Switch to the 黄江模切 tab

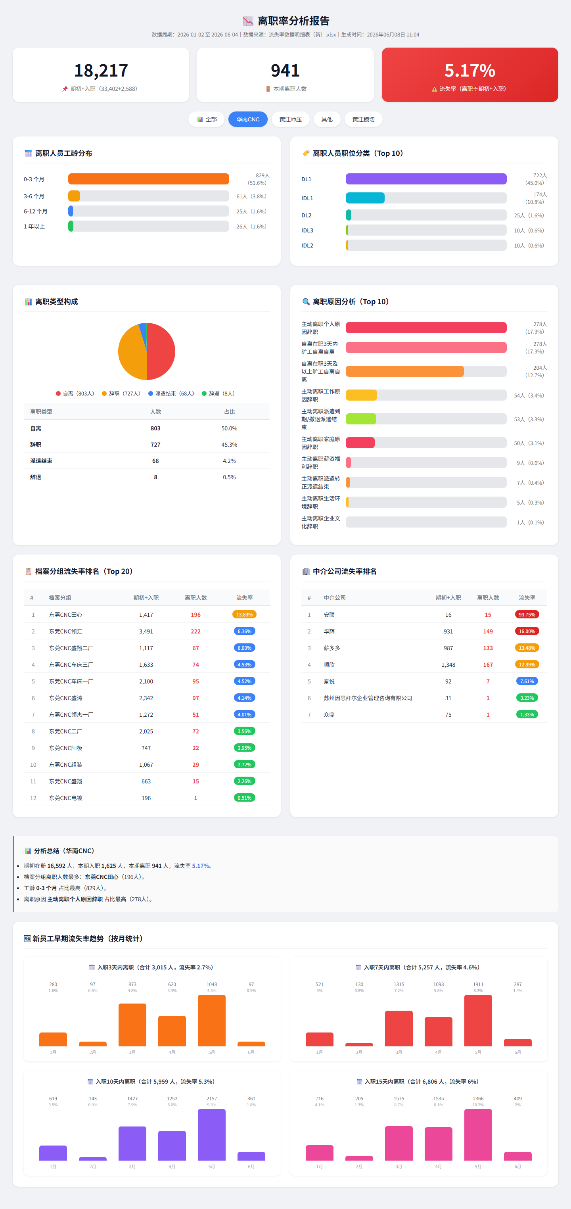(363, 119)
